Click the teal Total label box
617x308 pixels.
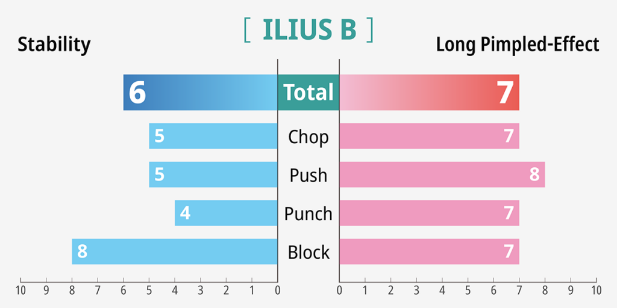point(308,92)
